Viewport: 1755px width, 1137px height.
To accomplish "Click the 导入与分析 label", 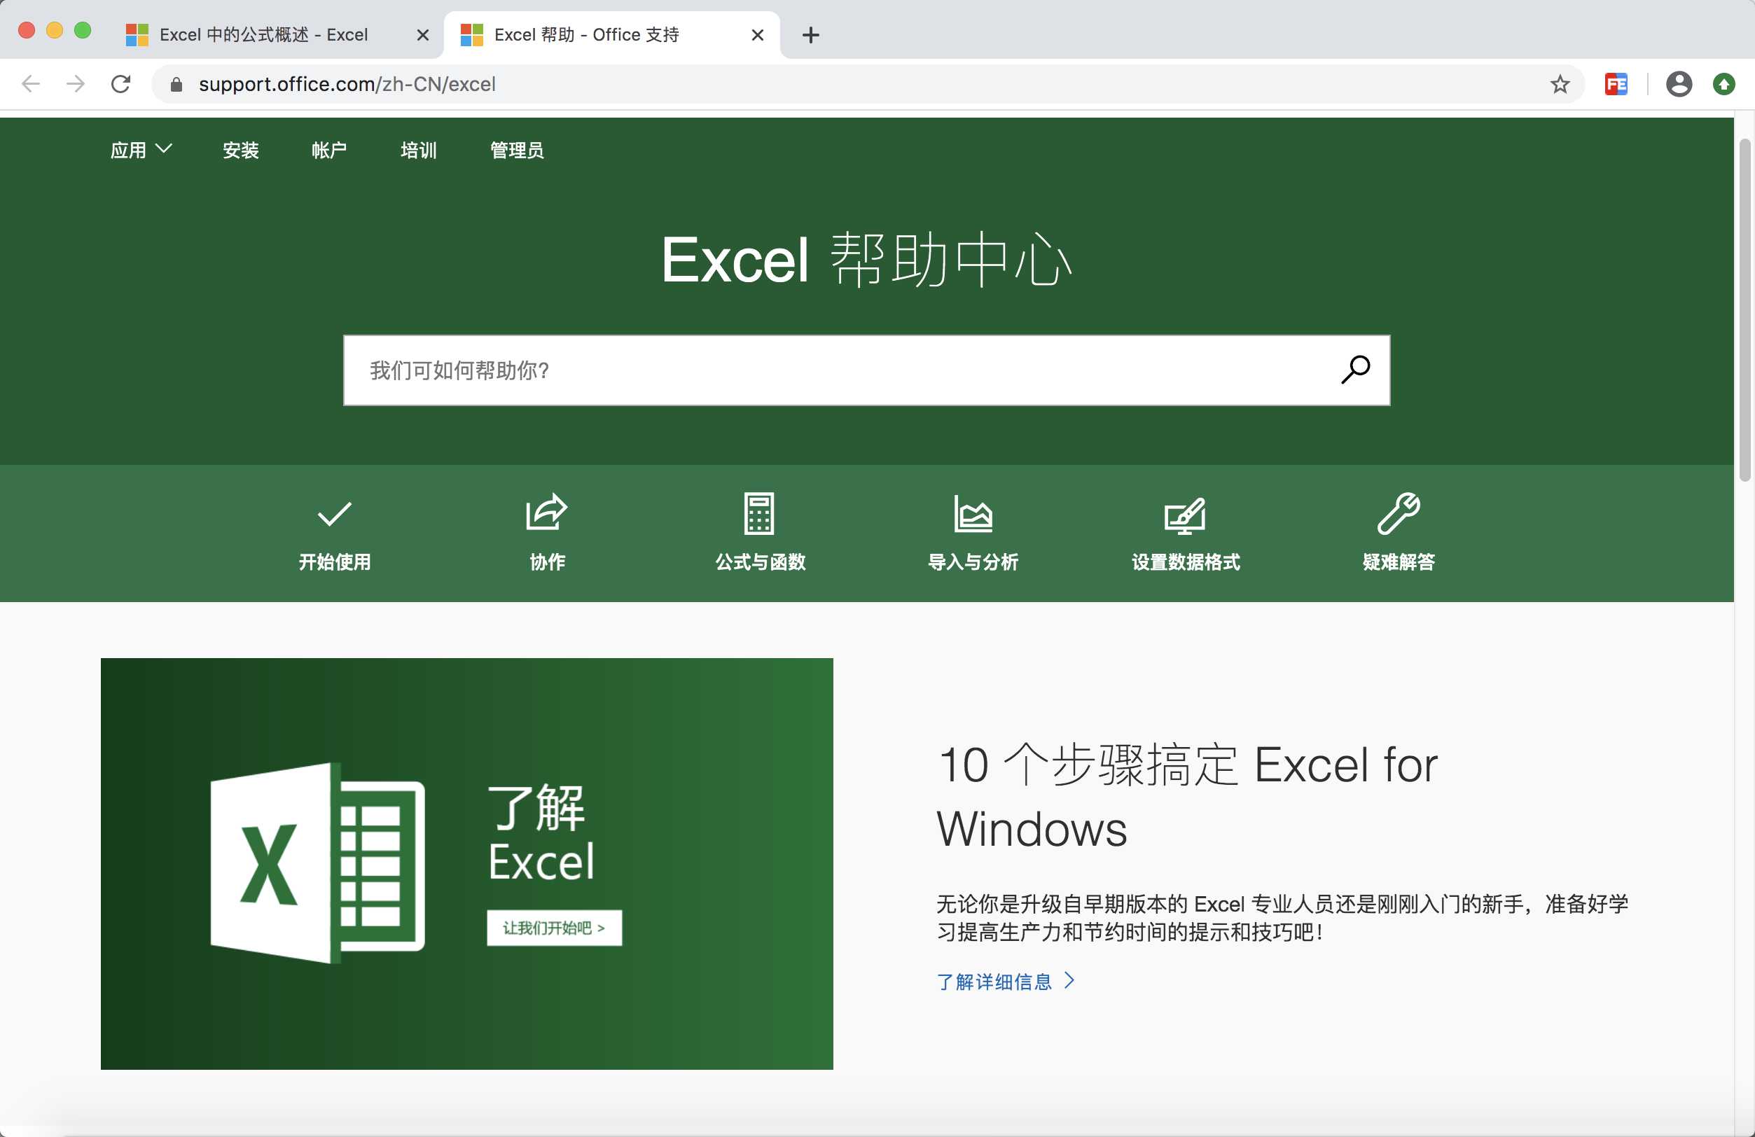I will (973, 562).
